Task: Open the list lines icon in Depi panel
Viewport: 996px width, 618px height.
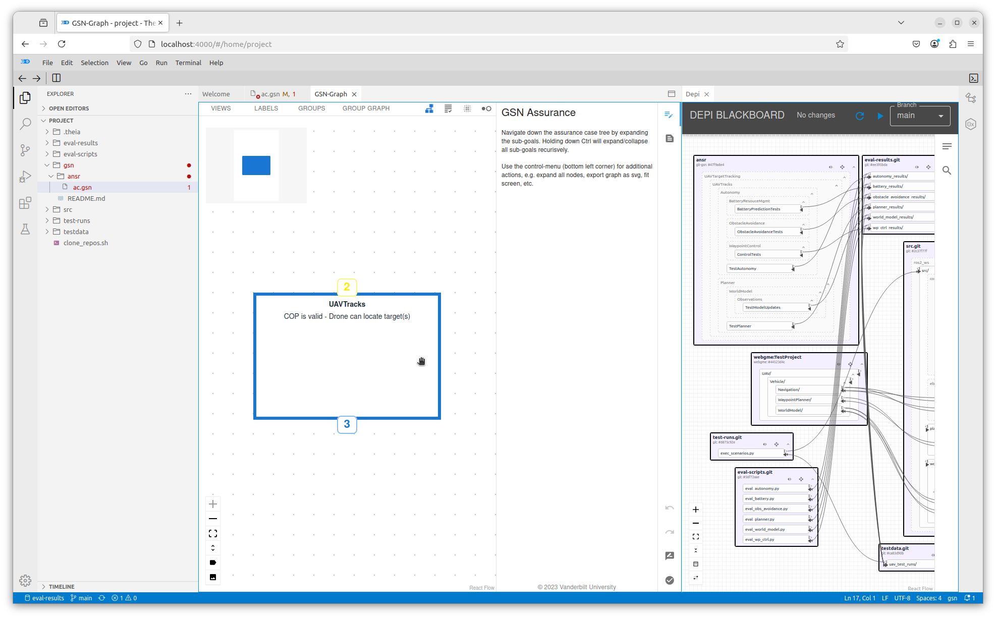Action: coord(947,146)
